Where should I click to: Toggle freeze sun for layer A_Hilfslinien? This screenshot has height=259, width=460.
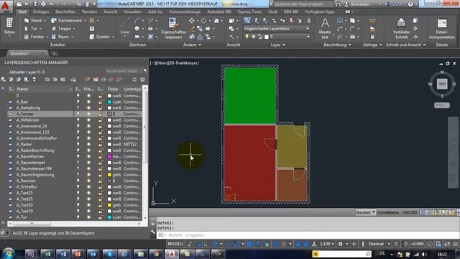coord(88,120)
